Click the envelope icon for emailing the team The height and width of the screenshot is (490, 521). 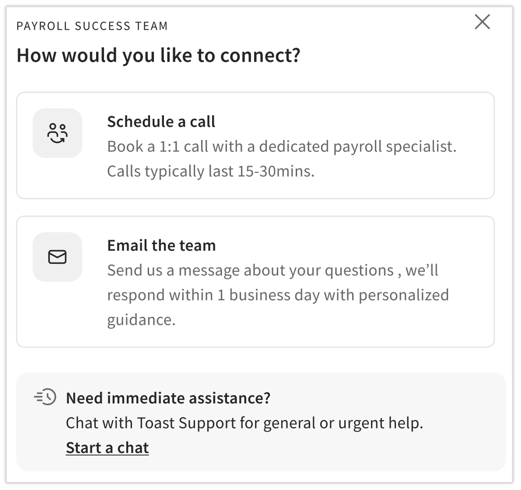[57, 257]
